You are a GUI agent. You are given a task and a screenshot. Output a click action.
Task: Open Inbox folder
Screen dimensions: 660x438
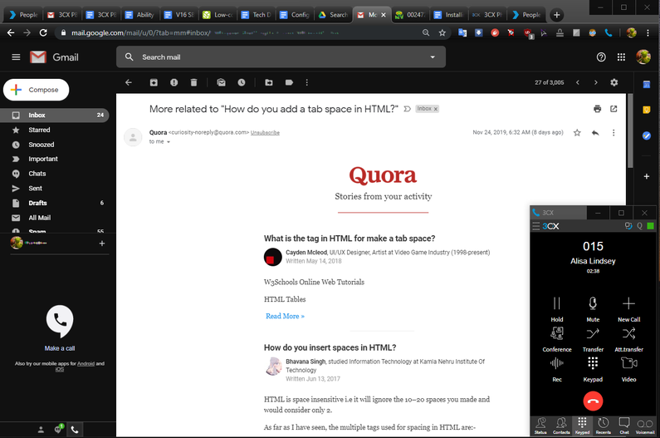(55, 115)
